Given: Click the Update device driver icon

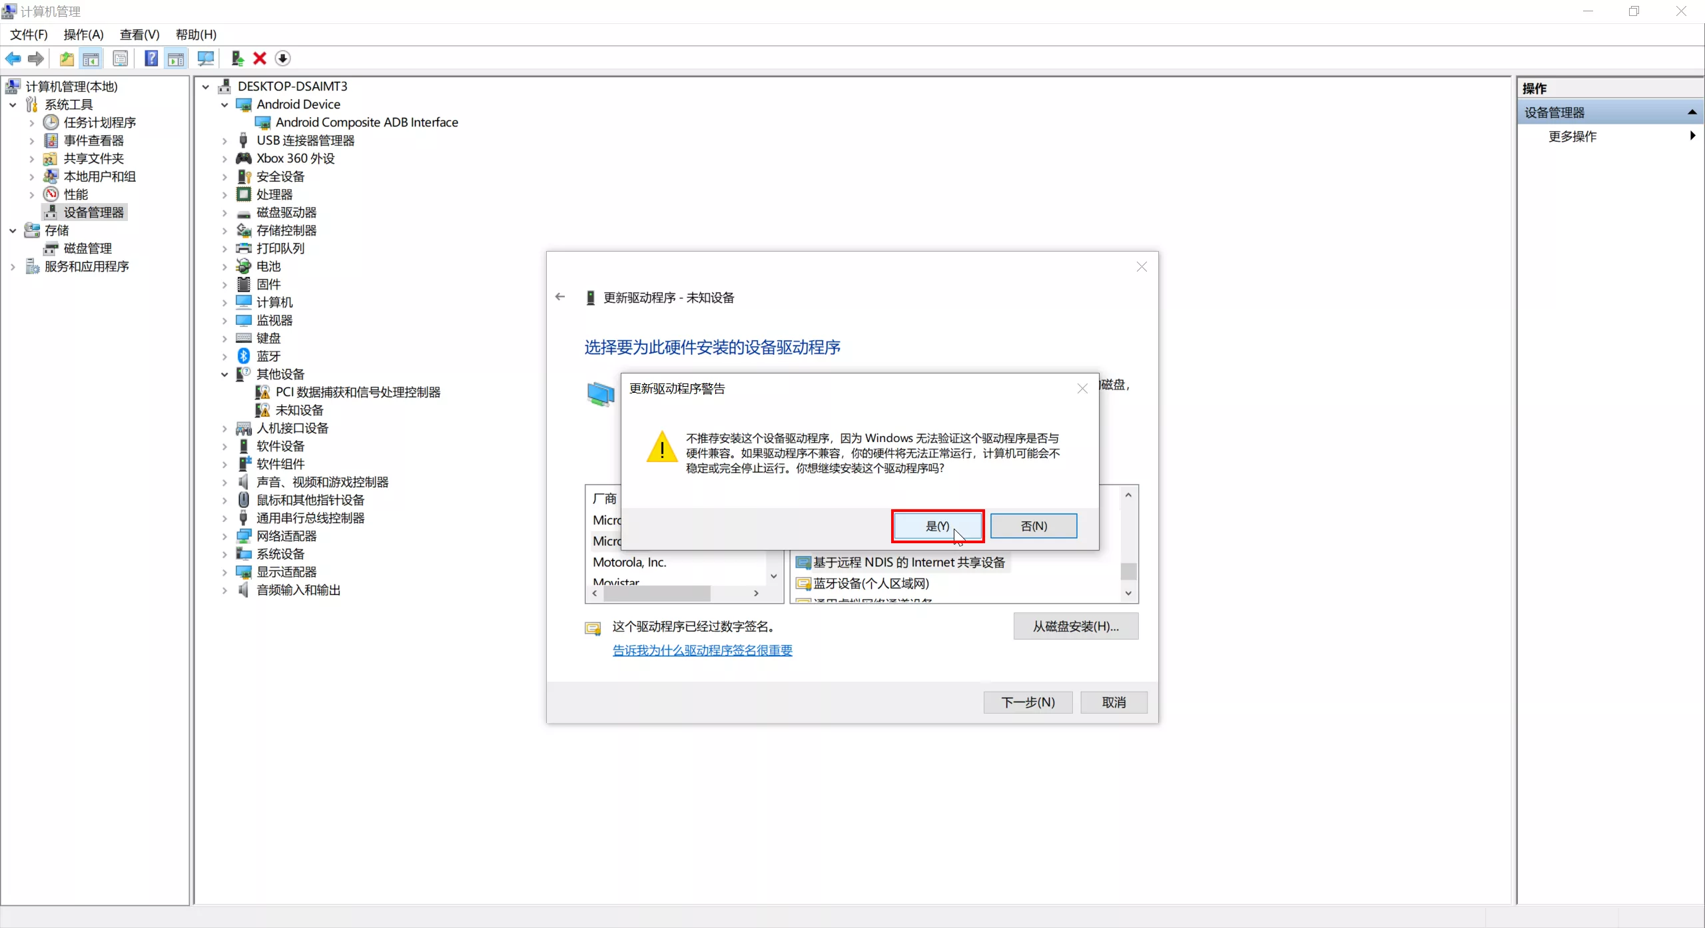Looking at the screenshot, I should click(236, 59).
